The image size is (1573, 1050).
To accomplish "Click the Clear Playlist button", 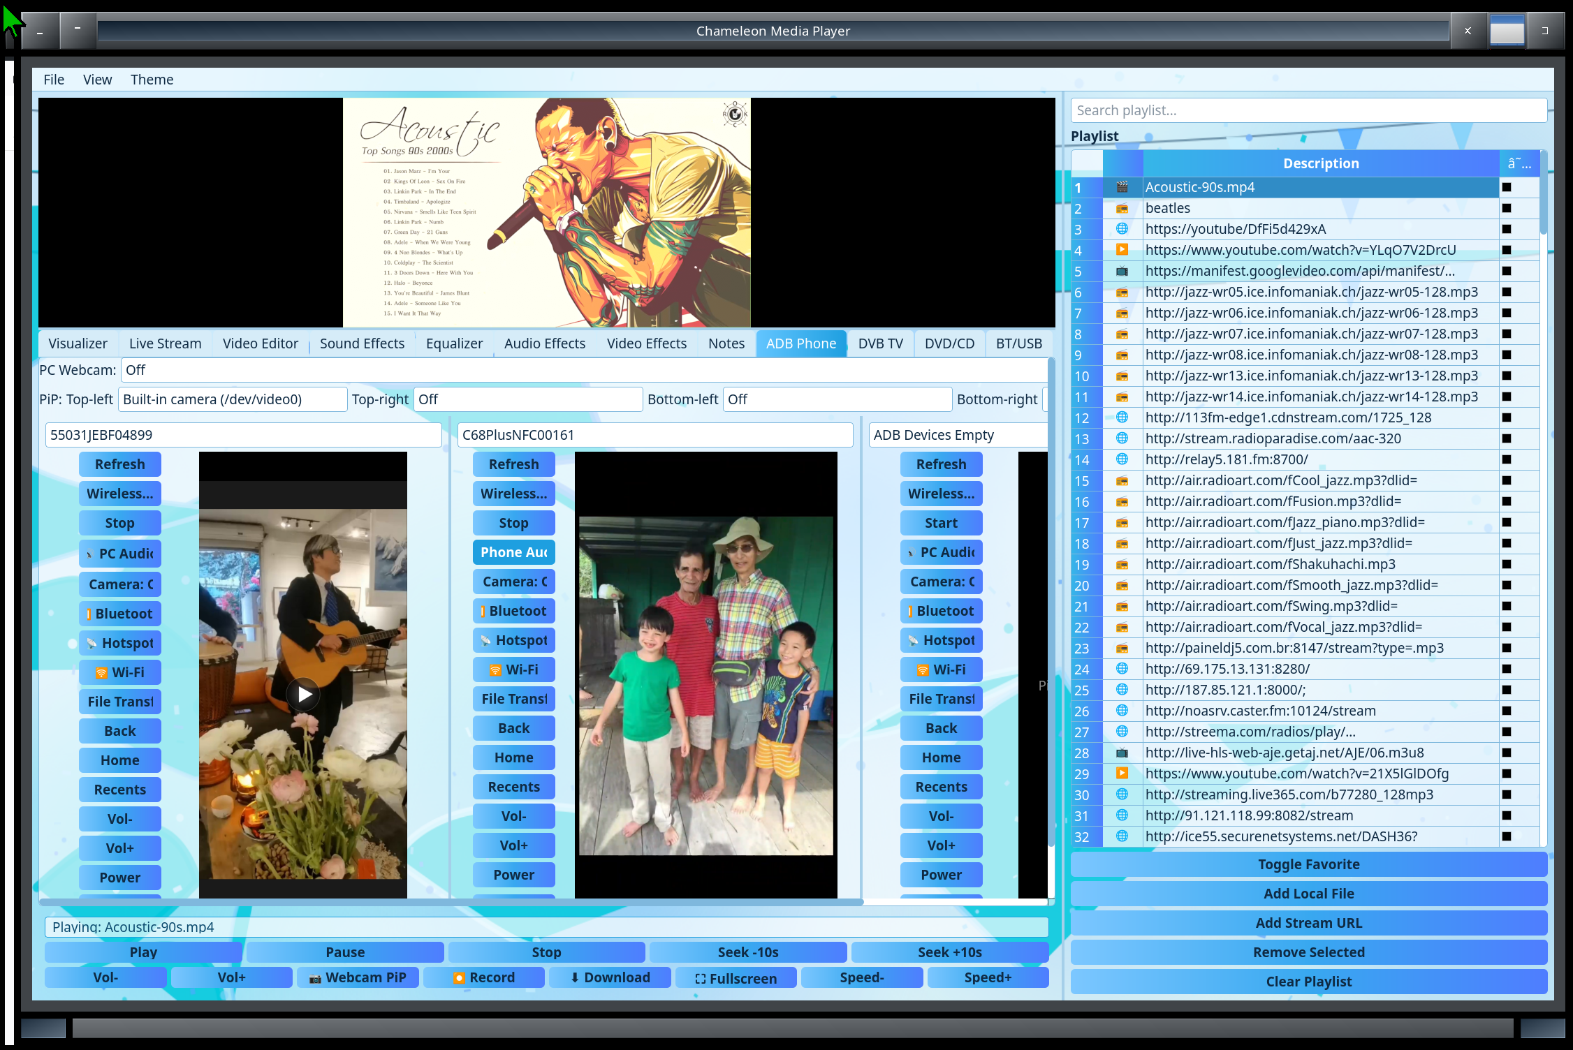I will click(1309, 982).
